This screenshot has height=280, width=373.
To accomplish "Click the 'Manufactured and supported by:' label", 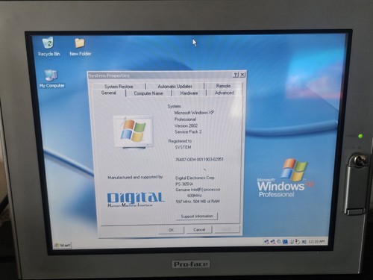I will click(x=136, y=177).
